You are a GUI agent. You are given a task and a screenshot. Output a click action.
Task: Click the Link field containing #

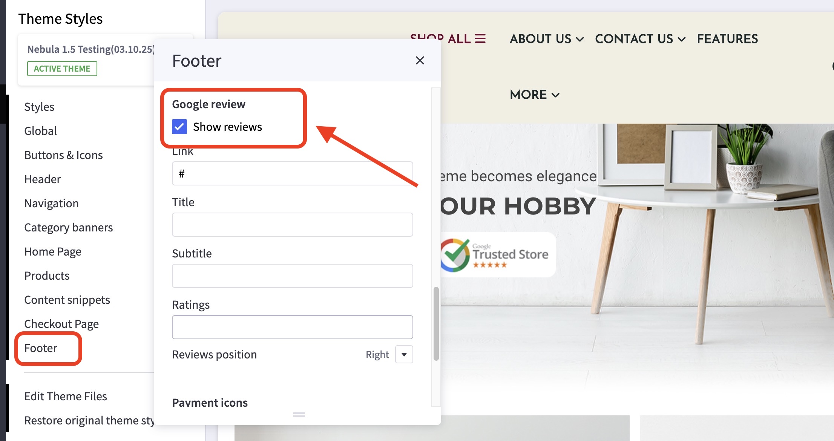pyautogui.click(x=292, y=173)
